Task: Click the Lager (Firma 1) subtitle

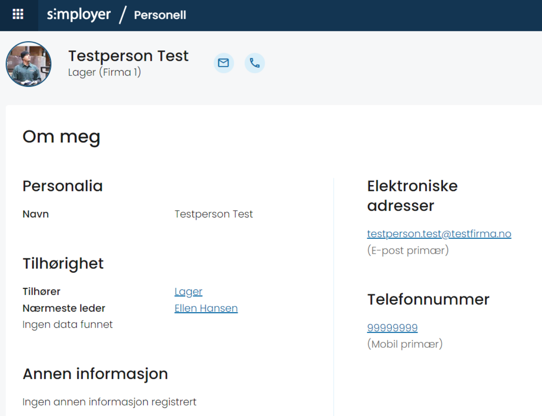Action: coord(104,72)
